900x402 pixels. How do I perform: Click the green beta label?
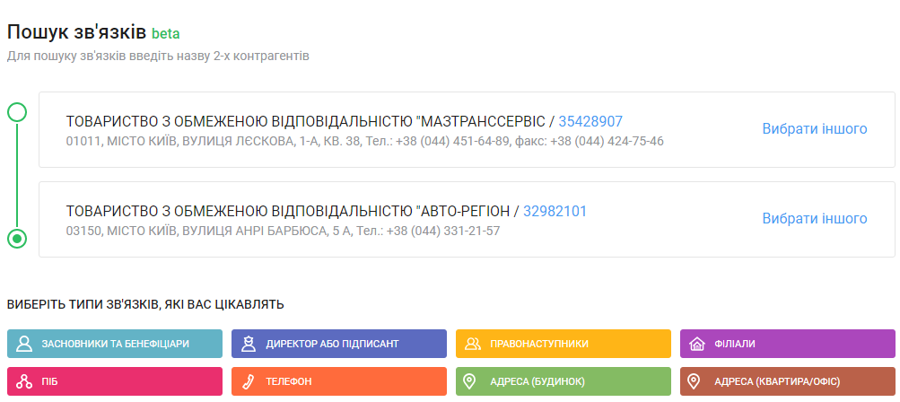click(x=166, y=34)
